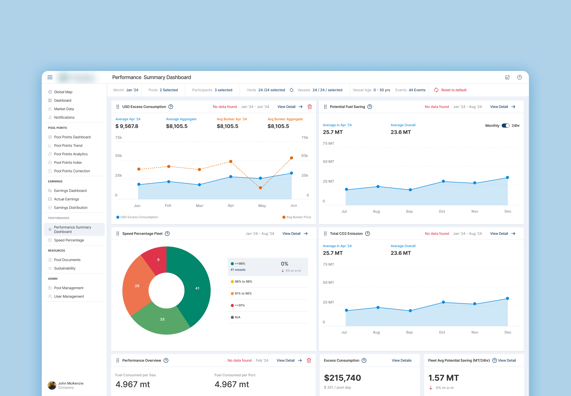Open the Pools 2 Selected filter

[x=163, y=90]
